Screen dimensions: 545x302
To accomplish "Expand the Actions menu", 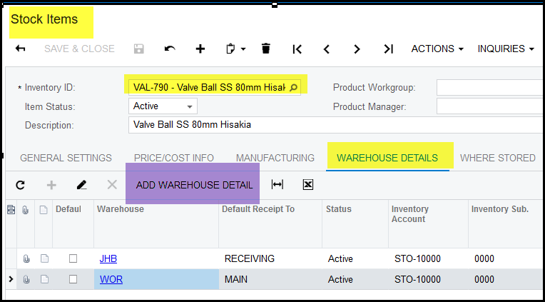I will 437,49.
